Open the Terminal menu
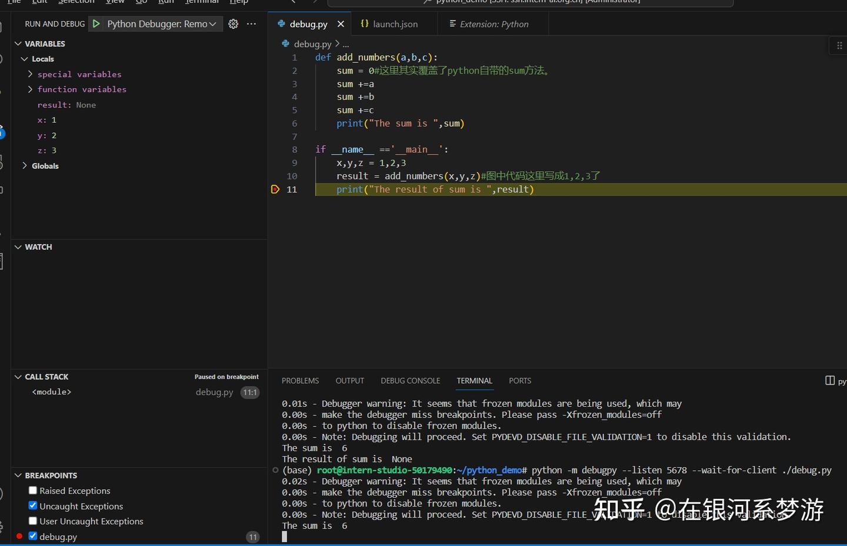847x546 pixels. click(202, 2)
